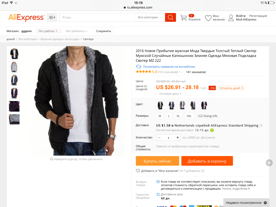The height and width of the screenshot is (207, 276).
Task: Choose the first color swatch option
Action: pos(160,105)
